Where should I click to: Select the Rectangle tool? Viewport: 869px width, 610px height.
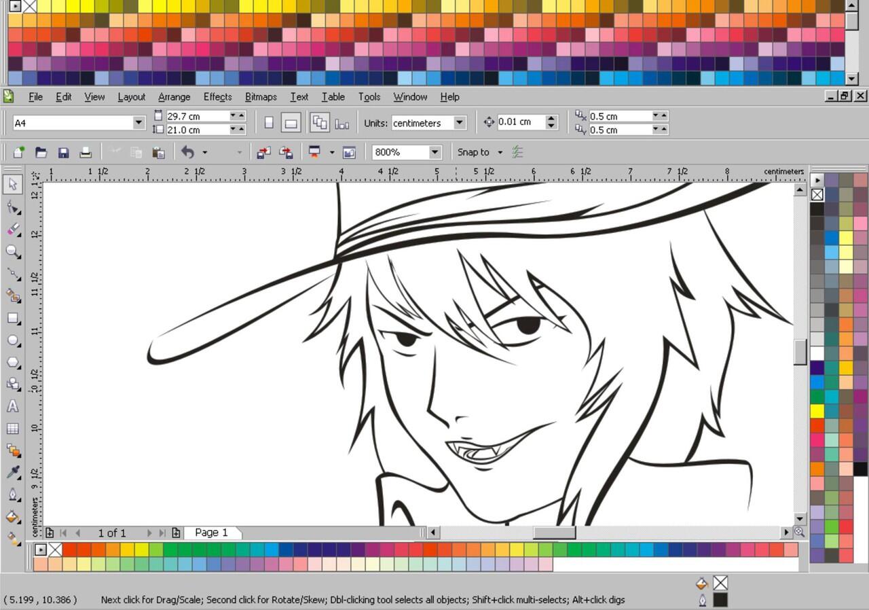pyautogui.click(x=13, y=318)
